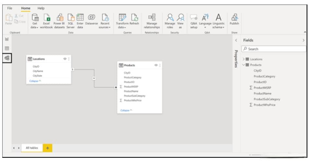Select the All tables layout tab
This screenshot has height=162, width=310.
[32, 148]
